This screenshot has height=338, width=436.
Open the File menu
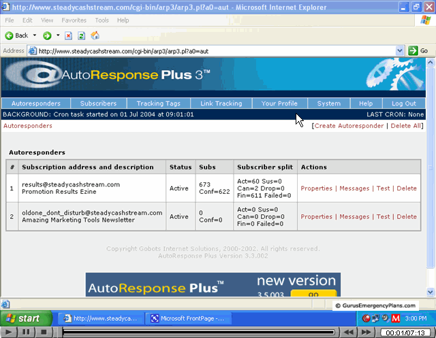pyautogui.click(x=9, y=20)
